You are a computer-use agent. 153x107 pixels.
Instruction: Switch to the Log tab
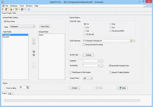point(10,94)
